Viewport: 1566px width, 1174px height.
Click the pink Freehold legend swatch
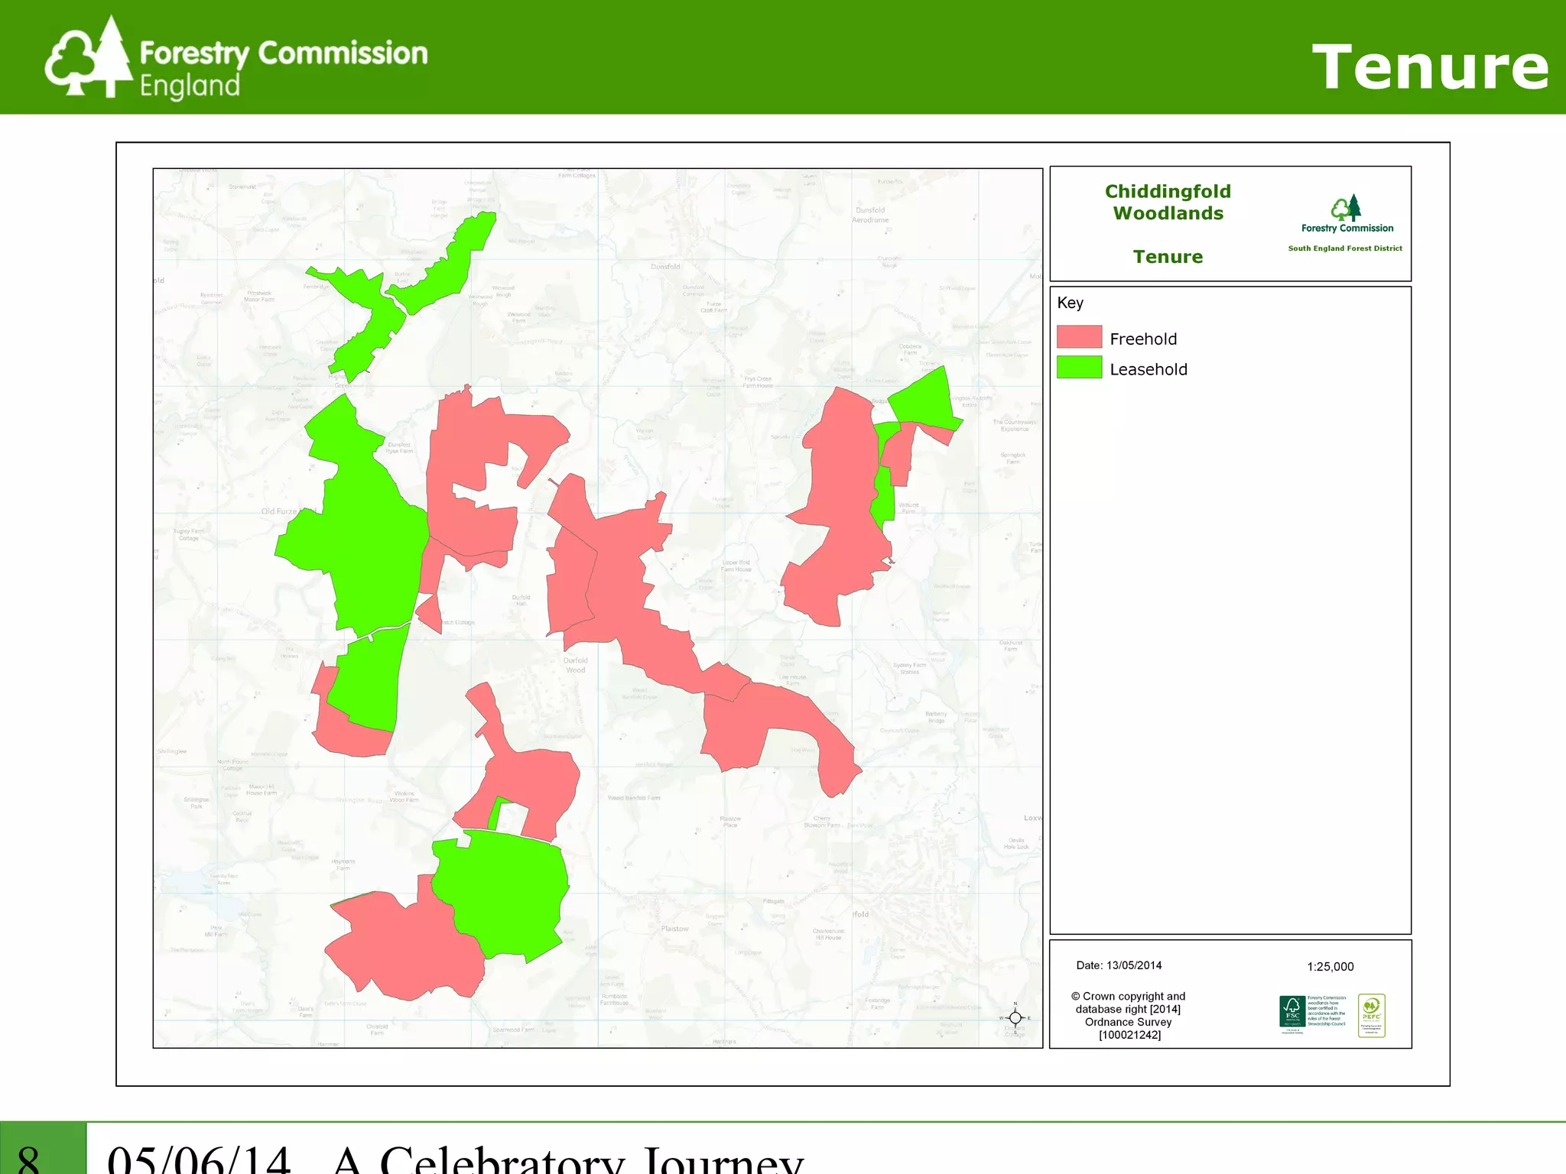click(1079, 337)
